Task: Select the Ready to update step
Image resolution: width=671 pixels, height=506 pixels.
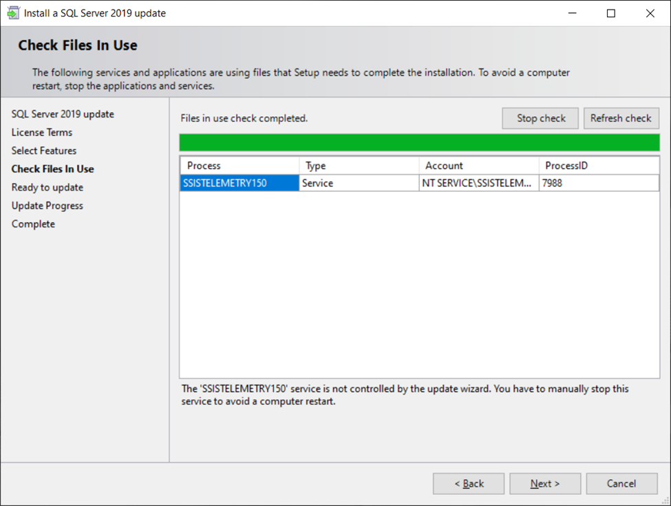Action: point(47,188)
